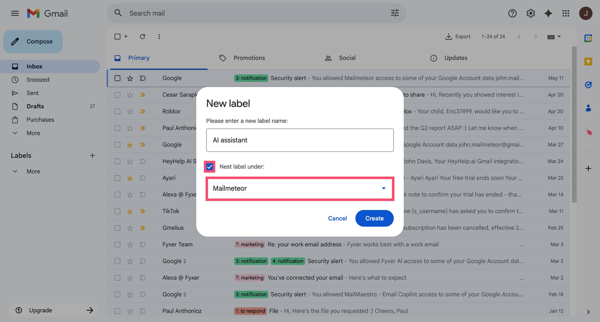
Task: Uncheck Nest label under checkbox
Action: tap(210, 167)
